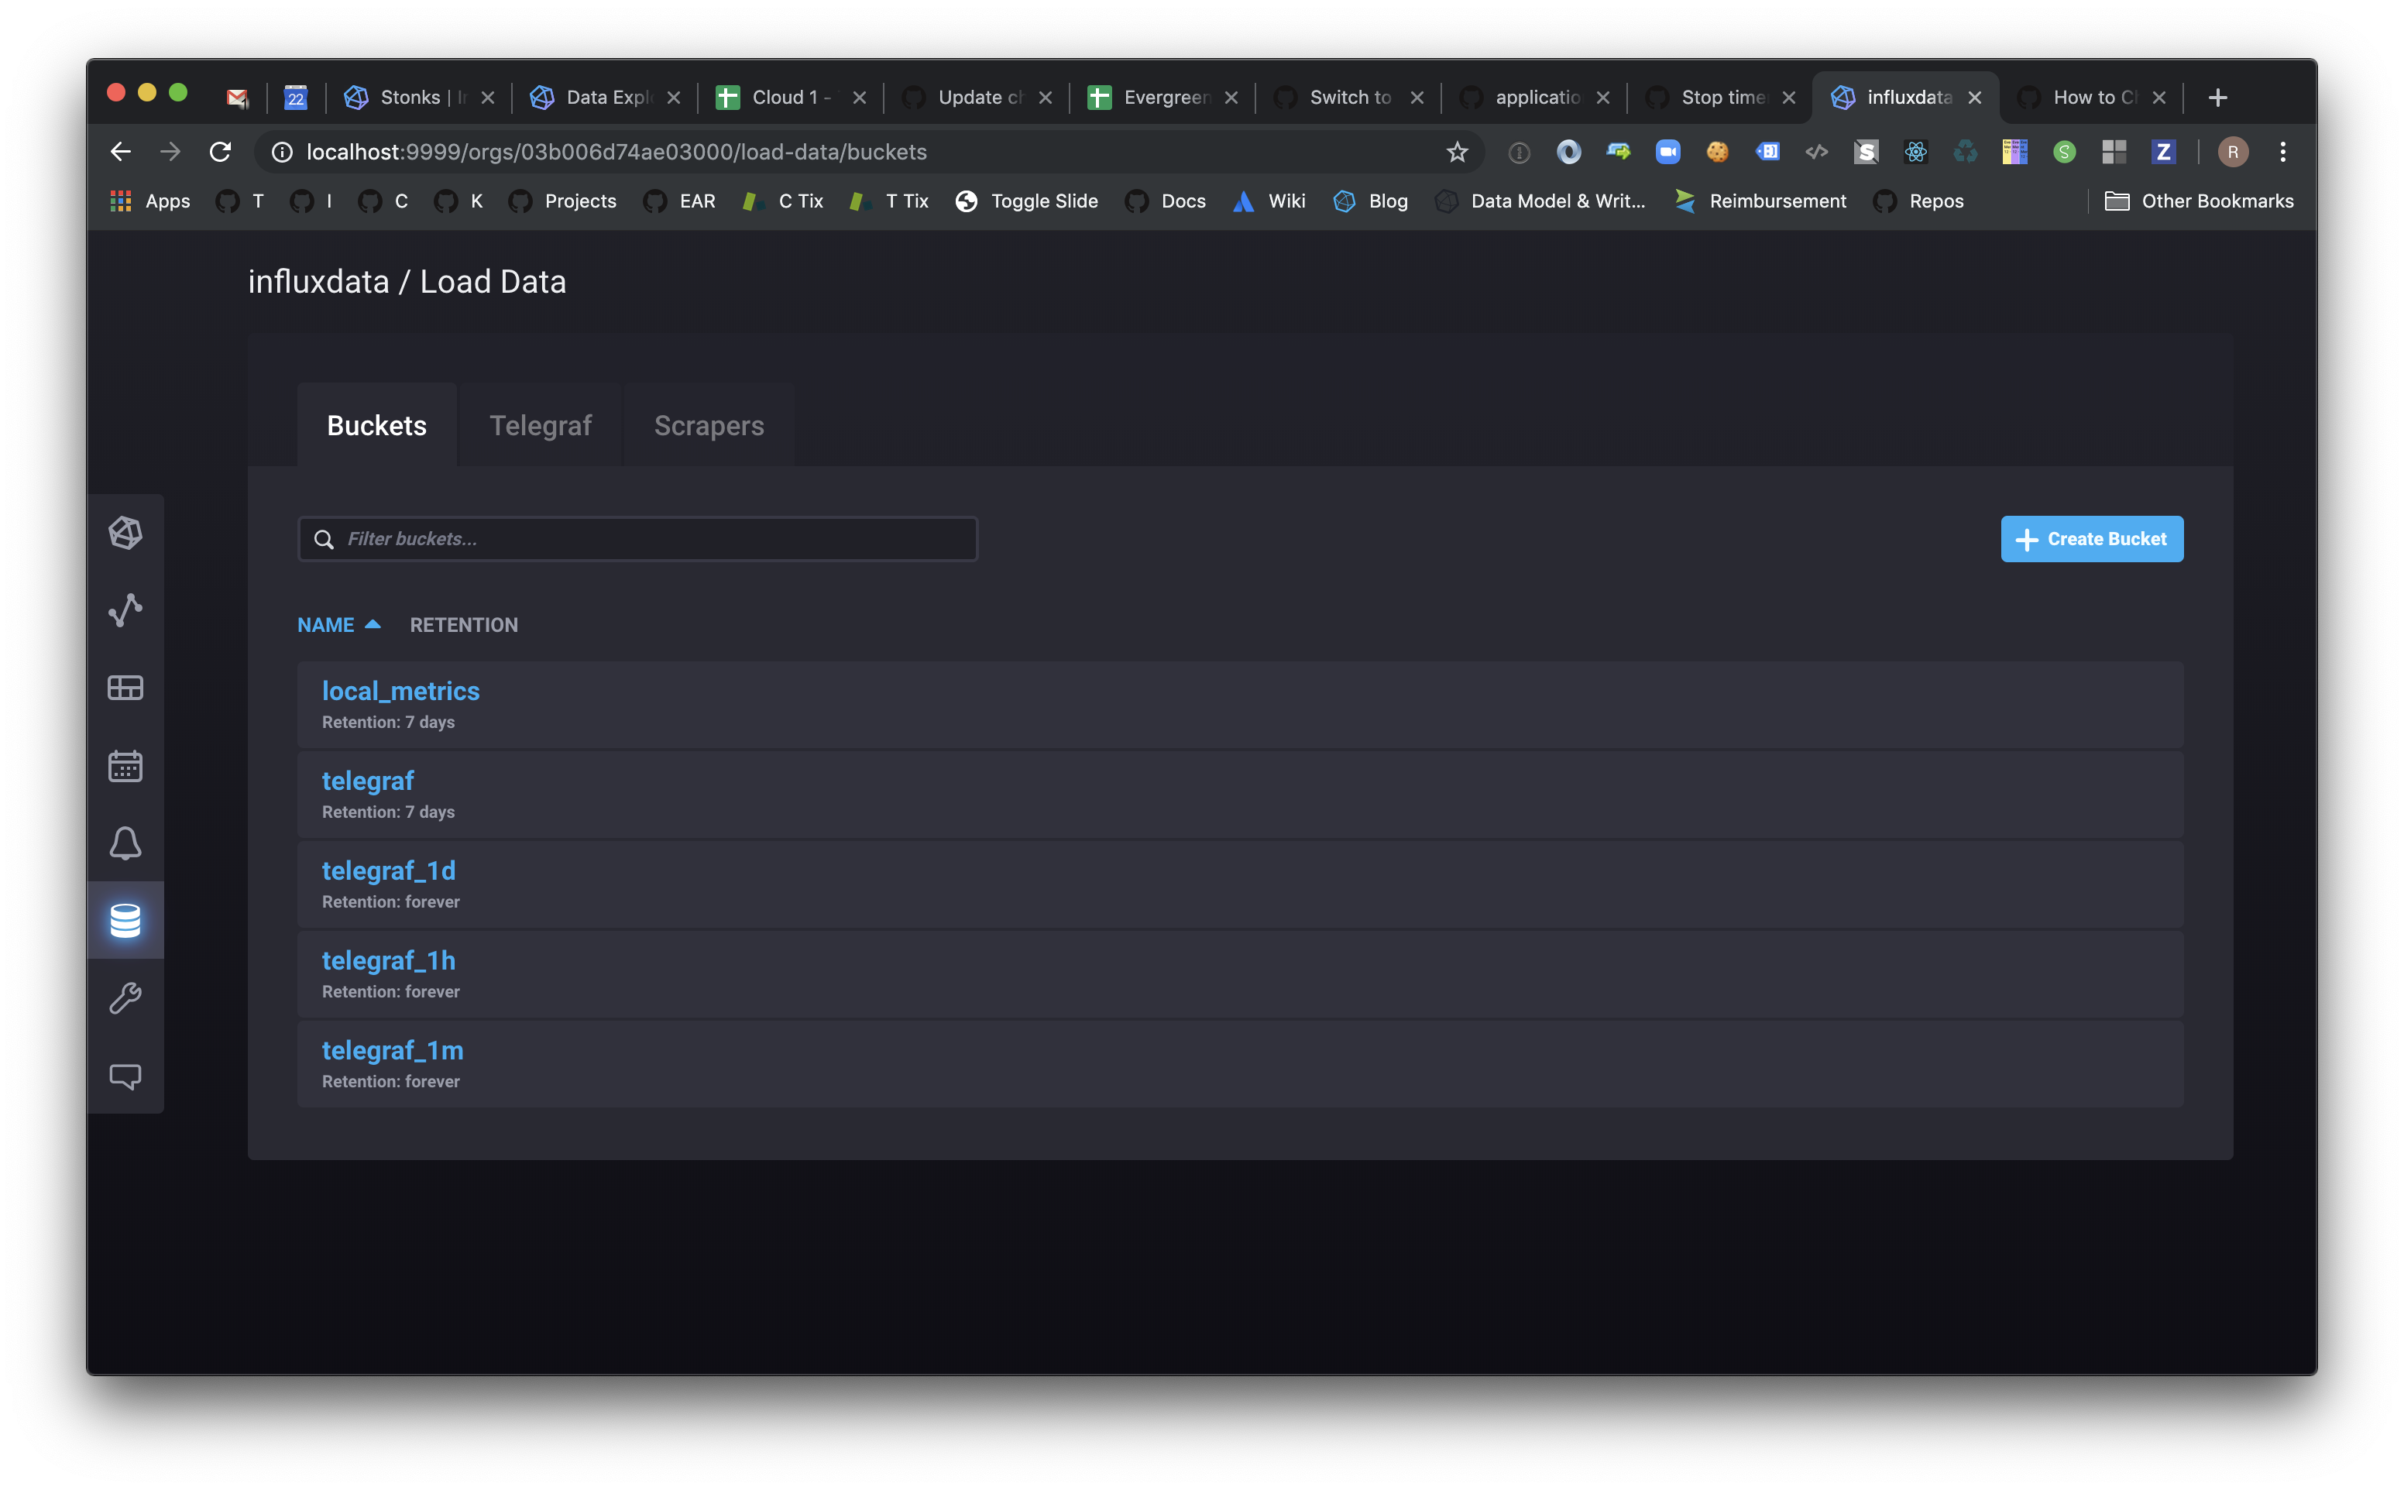Close the influxdata browser tab
Viewport: 2404px width, 1490px height.
(1974, 98)
